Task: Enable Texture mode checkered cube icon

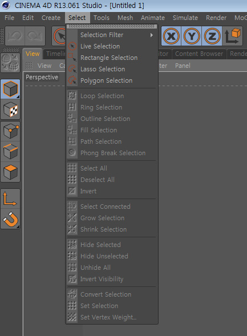Action: click(x=10, y=110)
